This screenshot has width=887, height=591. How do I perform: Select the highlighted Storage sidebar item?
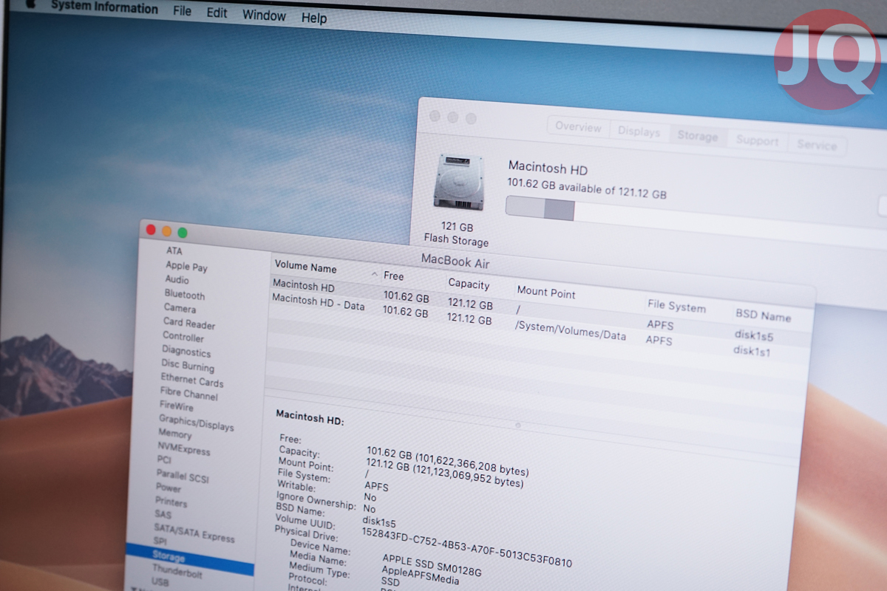[190, 559]
